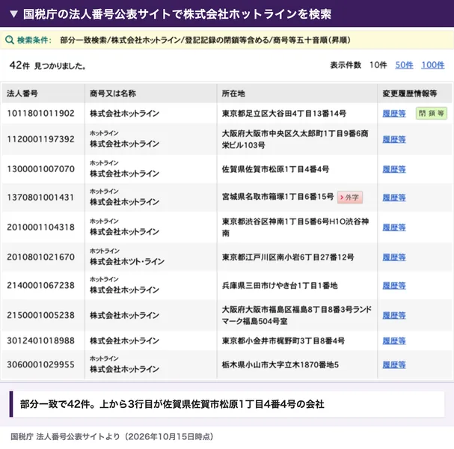Select corporate number 1300001007070
Viewport: 454px width, 449px height.
(40, 169)
